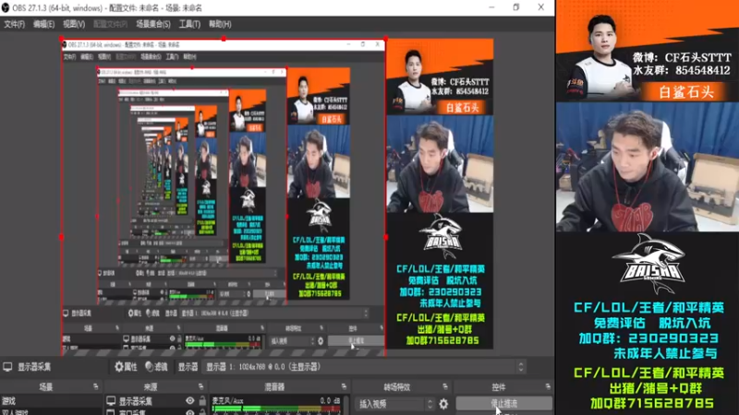The height and width of the screenshot is (415, 739).
Task: Minimize the OBS window
Action: [491, 7]
